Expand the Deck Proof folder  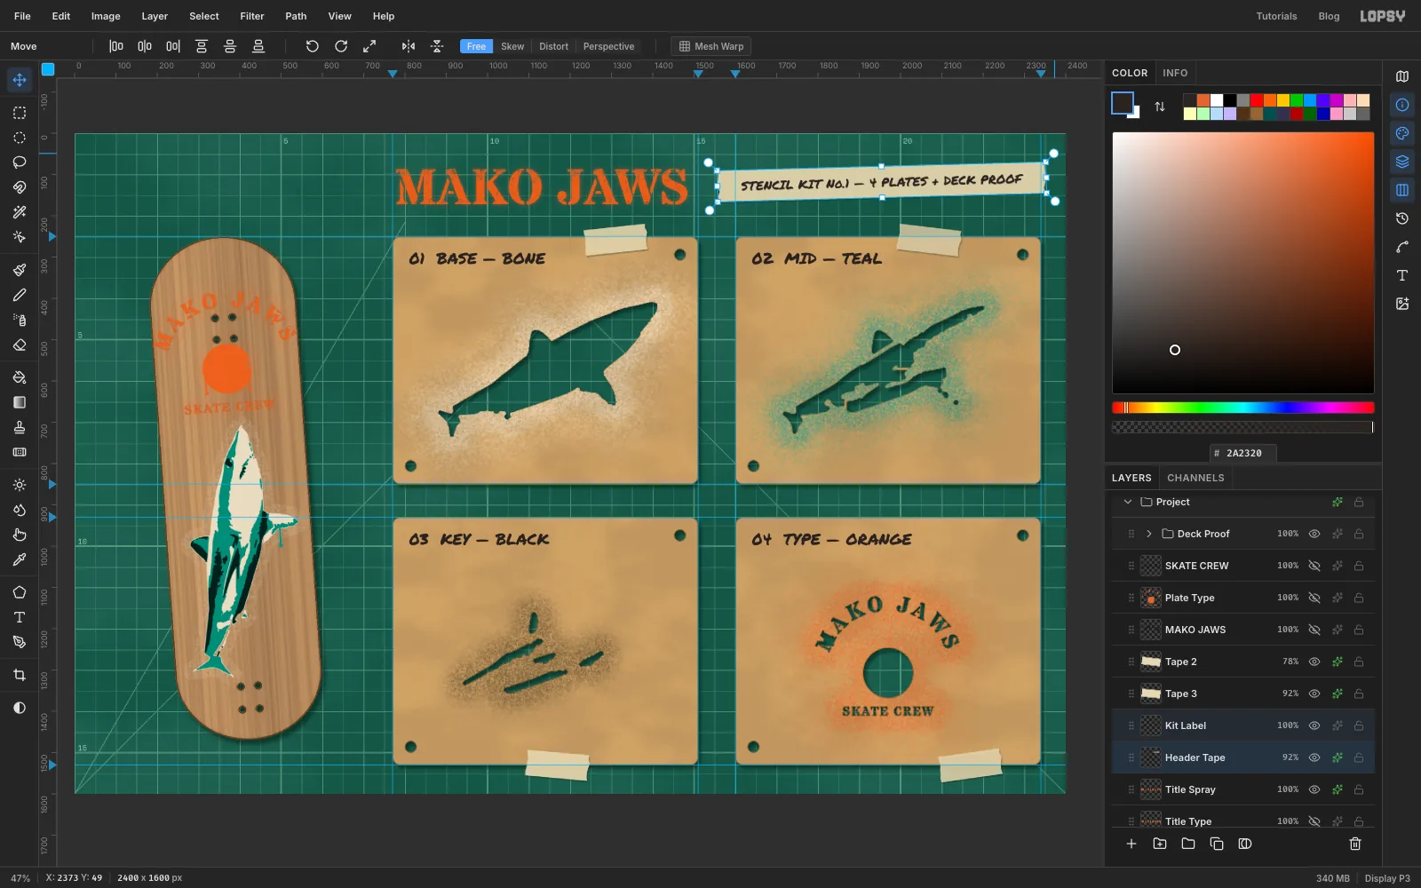[1149, 534]
